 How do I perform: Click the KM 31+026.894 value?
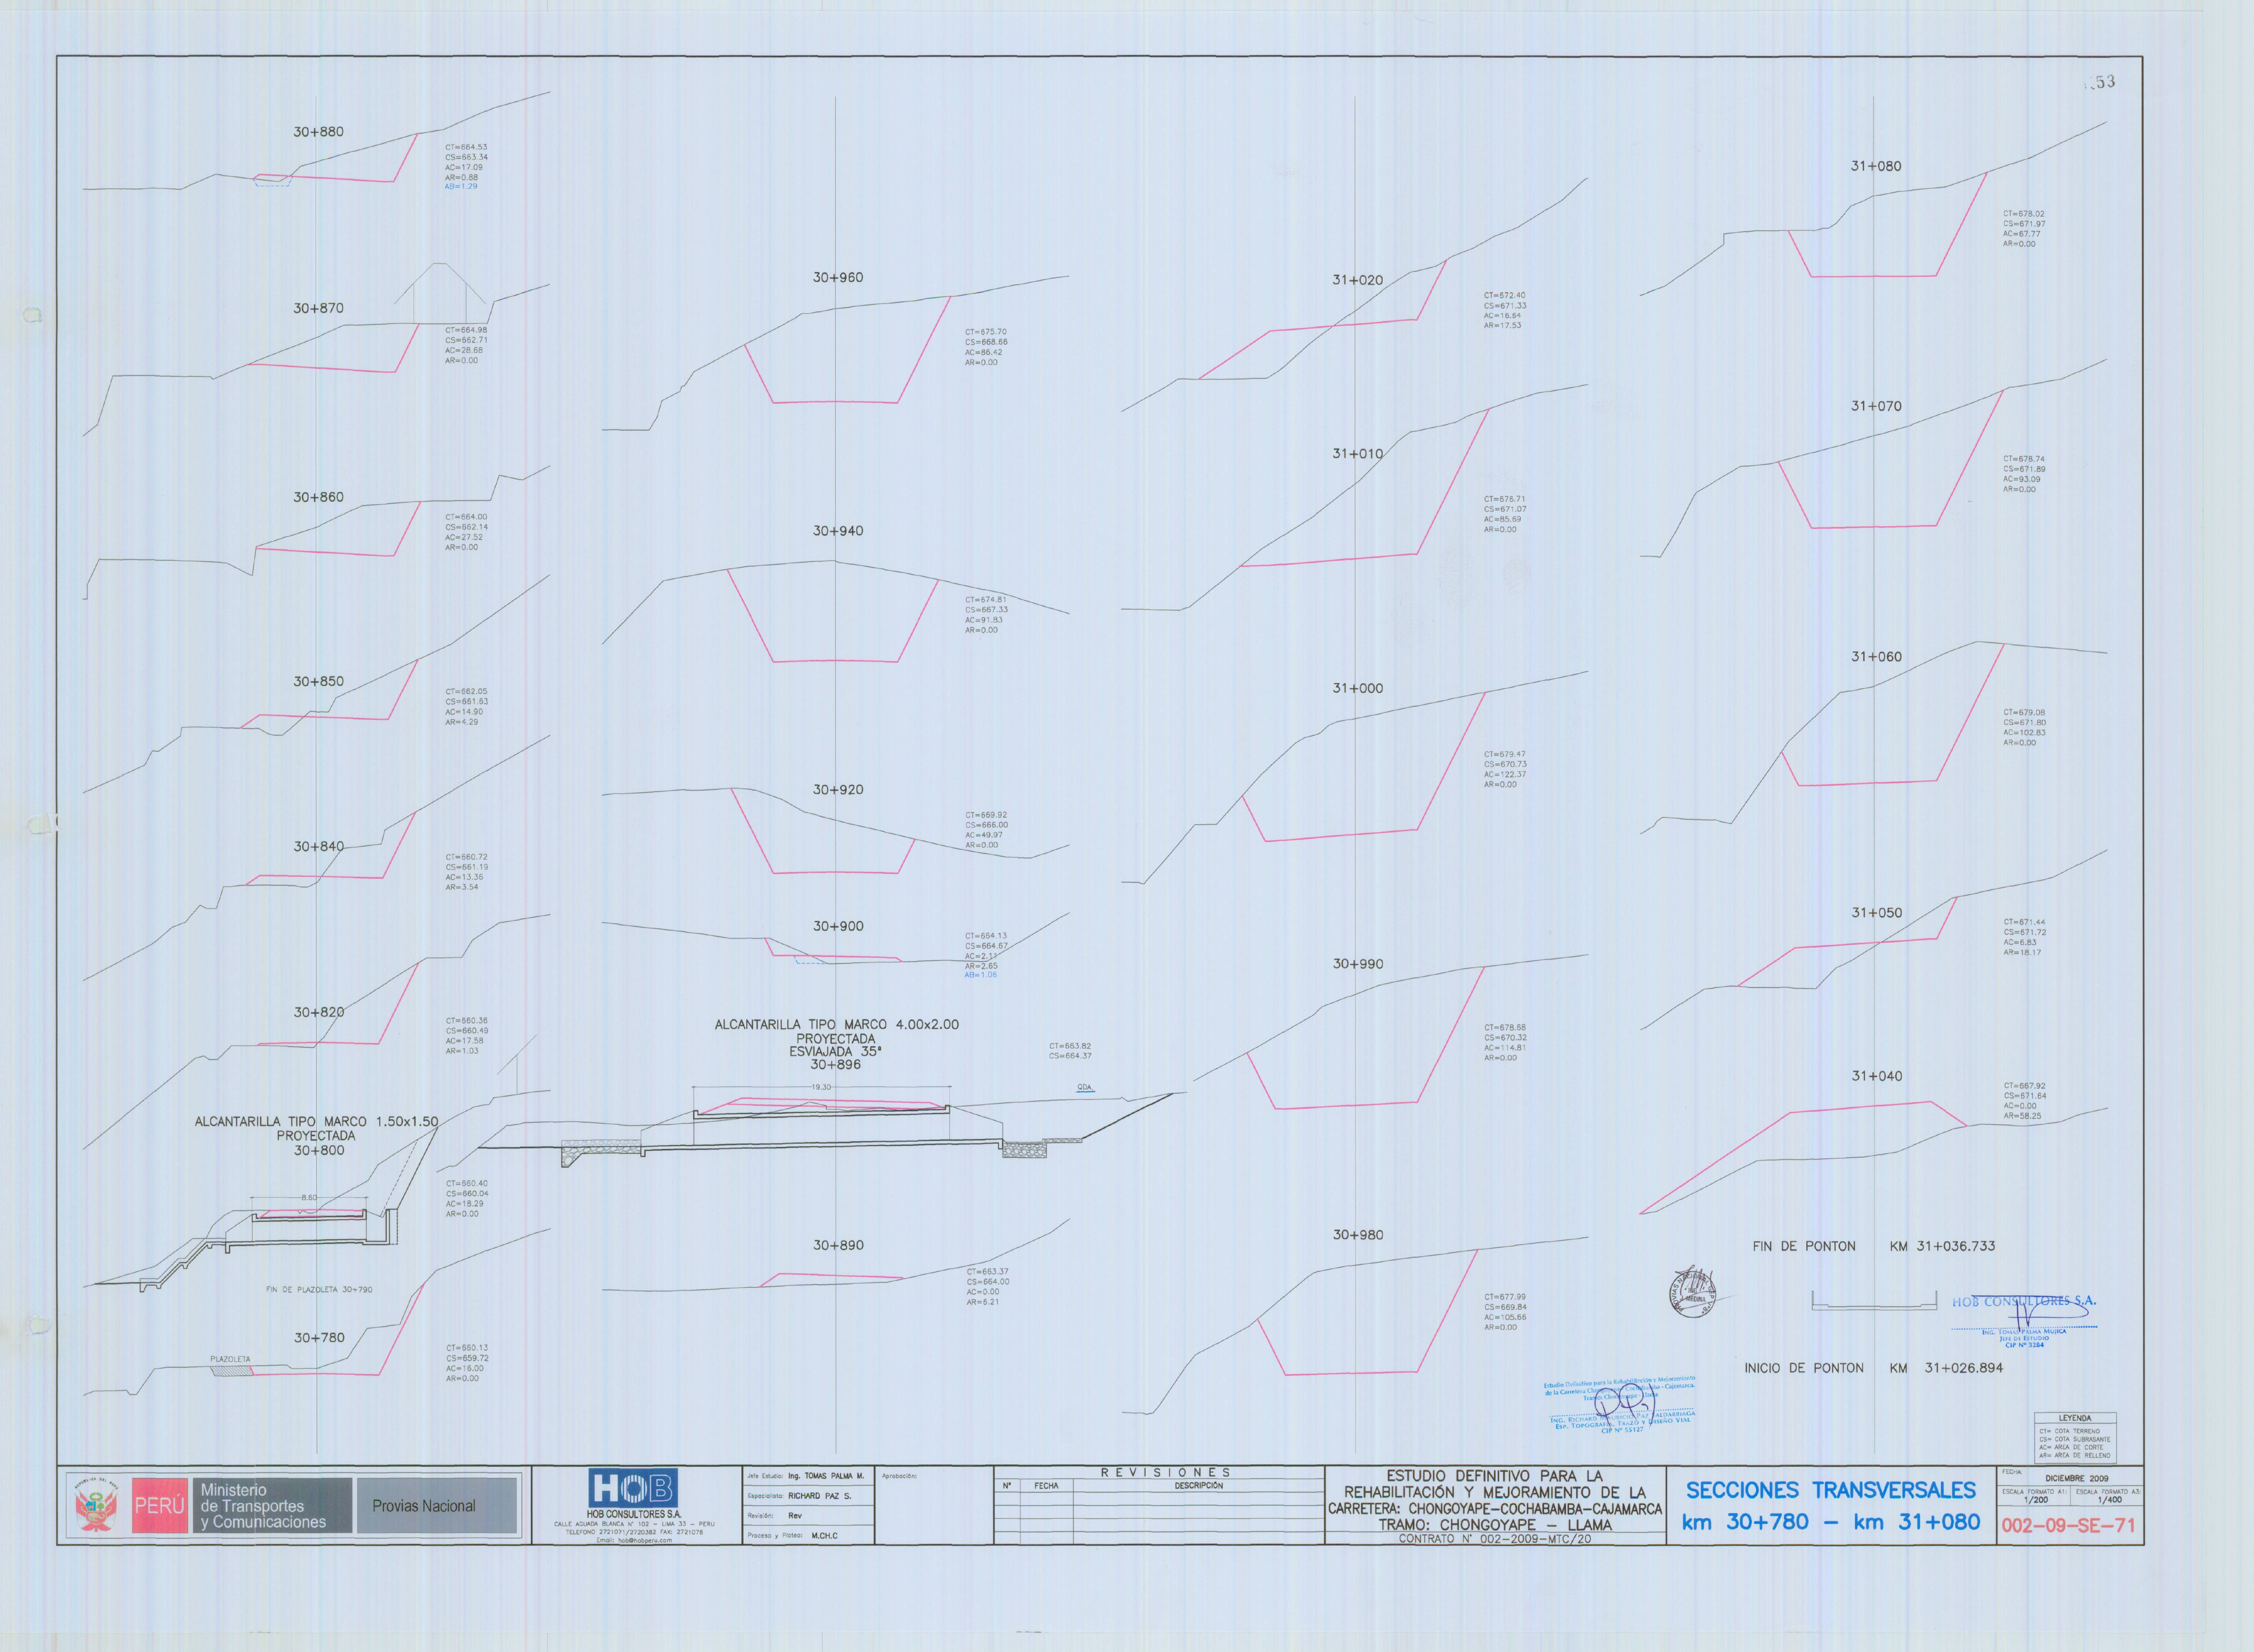tap(1945, 1368)
